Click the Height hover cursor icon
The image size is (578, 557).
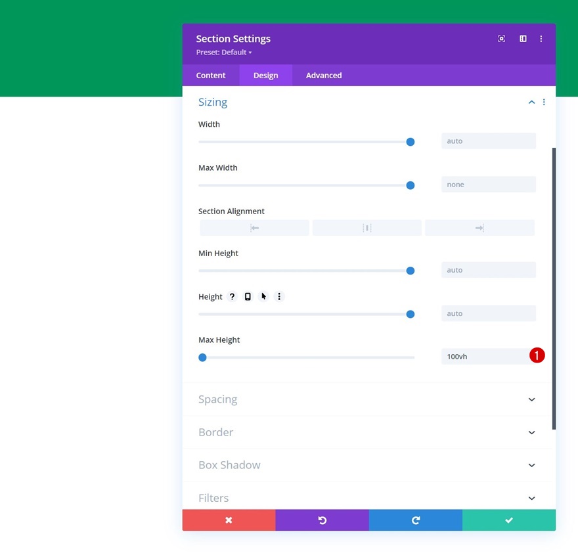click(x=263, y=296)
